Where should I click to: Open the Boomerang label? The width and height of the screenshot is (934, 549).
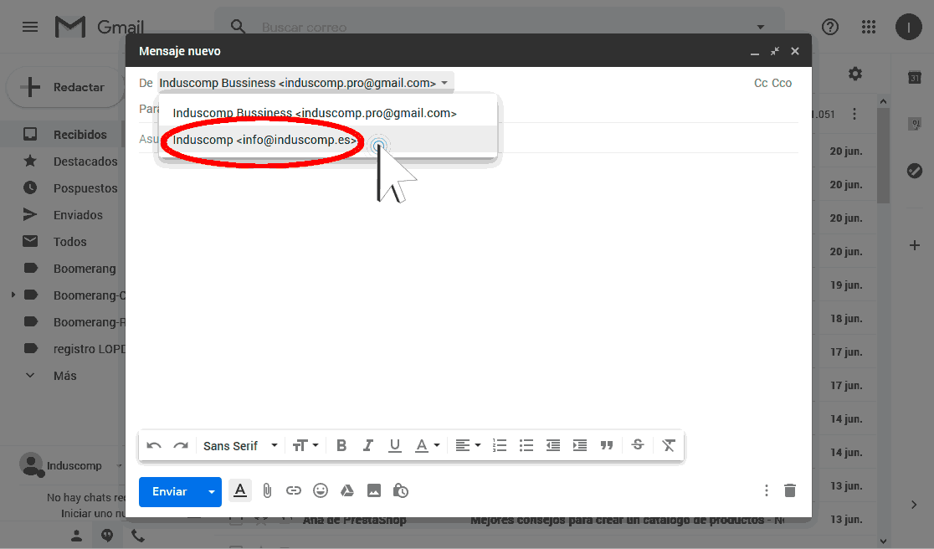(x=85, y=269)
